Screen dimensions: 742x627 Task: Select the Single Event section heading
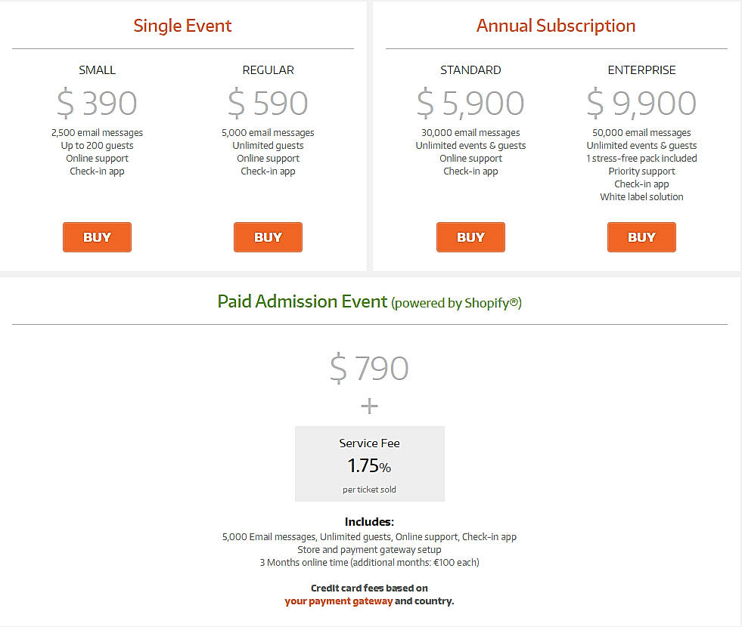tap(182, 25)
